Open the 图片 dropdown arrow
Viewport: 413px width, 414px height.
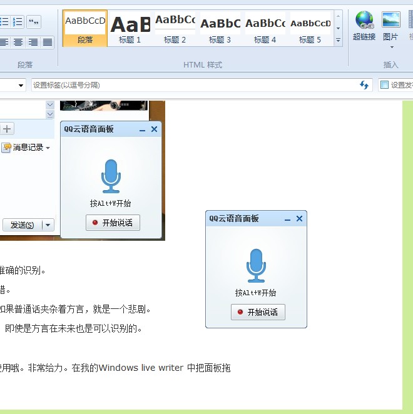tap(392, 47)
